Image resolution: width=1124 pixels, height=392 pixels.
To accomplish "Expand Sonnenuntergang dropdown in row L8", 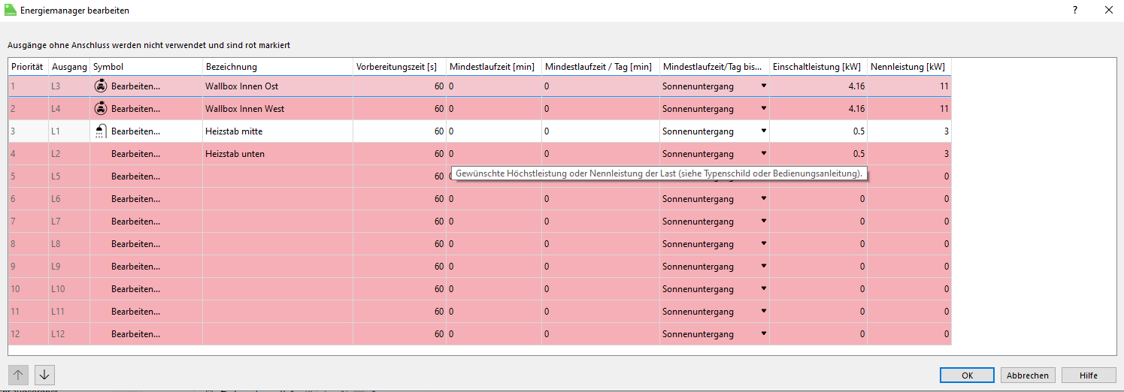I will click(x=763, y=244).
